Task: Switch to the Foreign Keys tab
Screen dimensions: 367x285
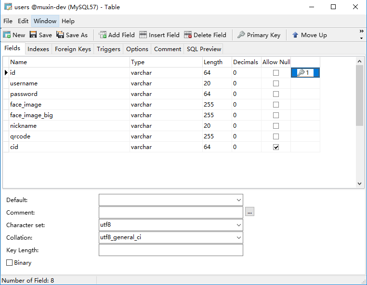Action: click(73, 49)
